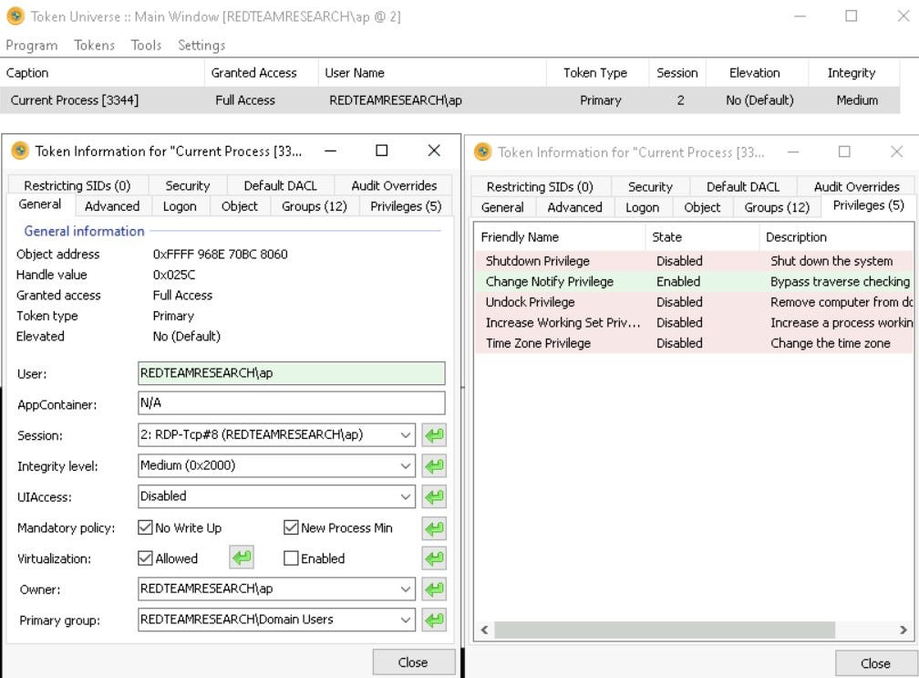Click the left scroll arrow of privileges list
The height and width of the screenshot is (678, 919).
click(x=484, y=630)
